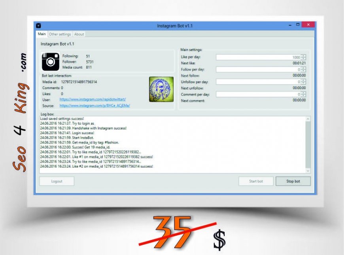Select the Media id value 1279721514891756314
The width and height of the screenshot is (344, 255).
pos(79,82)
